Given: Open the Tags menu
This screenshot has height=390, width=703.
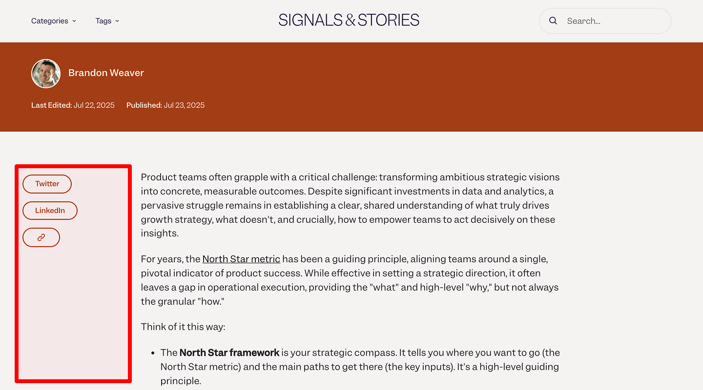Looking at the screenshot, I should tap(103, 21).
